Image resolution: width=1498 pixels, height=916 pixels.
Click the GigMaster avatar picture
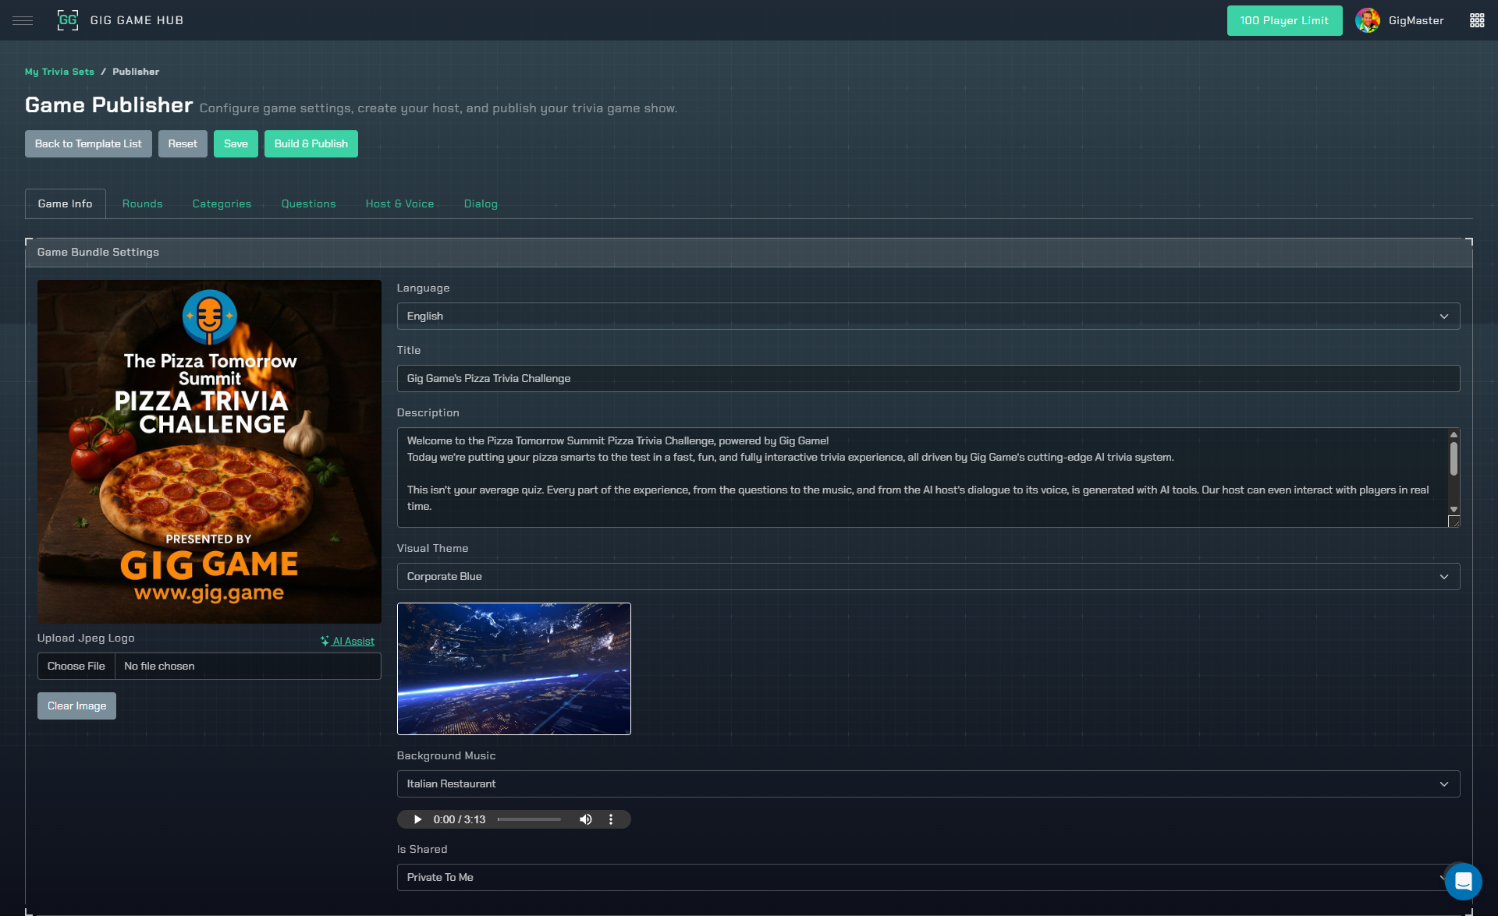click(x=1367, y=20)
